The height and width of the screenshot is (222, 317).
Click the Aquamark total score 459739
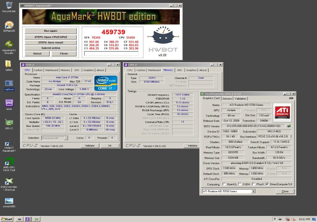(x=113, y=32)
